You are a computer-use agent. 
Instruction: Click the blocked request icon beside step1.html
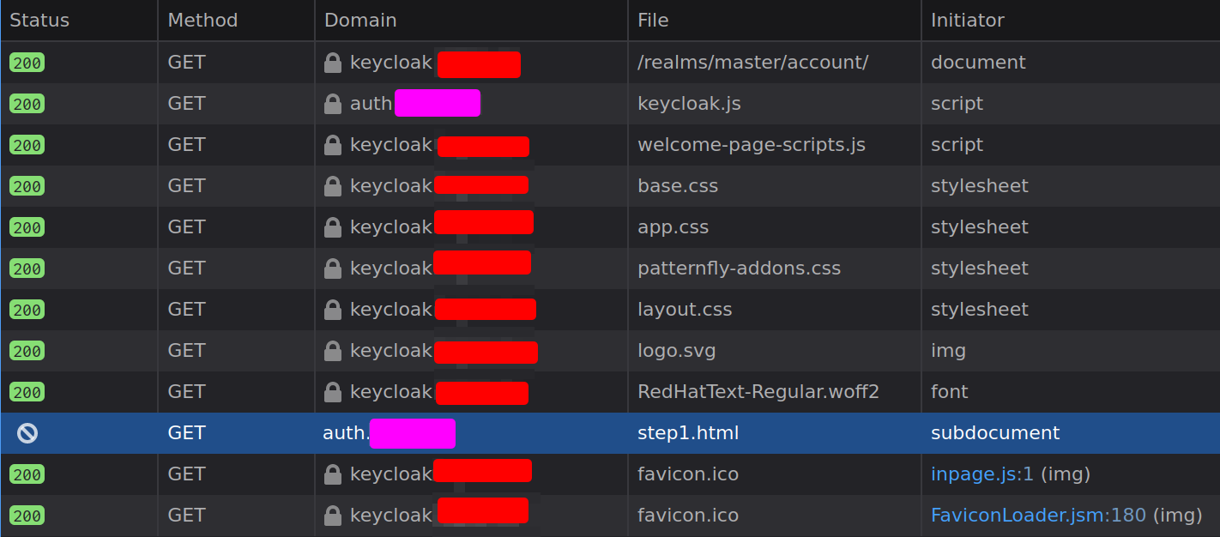(27, 432)
